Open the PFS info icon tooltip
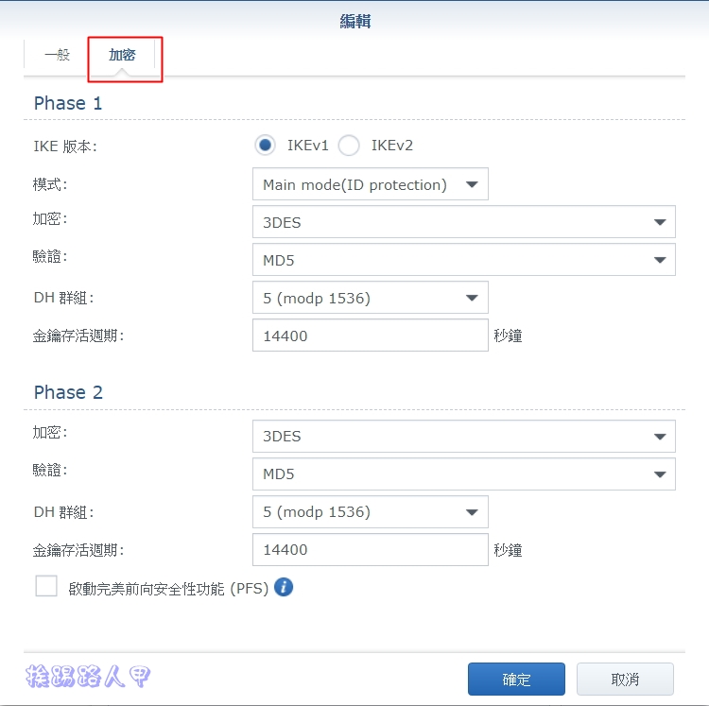 [284, 588]
